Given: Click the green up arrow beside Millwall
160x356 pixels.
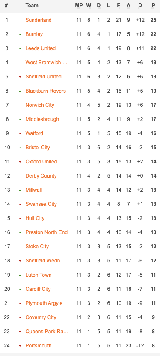Looking at the screenshot, I should point(20,190).
